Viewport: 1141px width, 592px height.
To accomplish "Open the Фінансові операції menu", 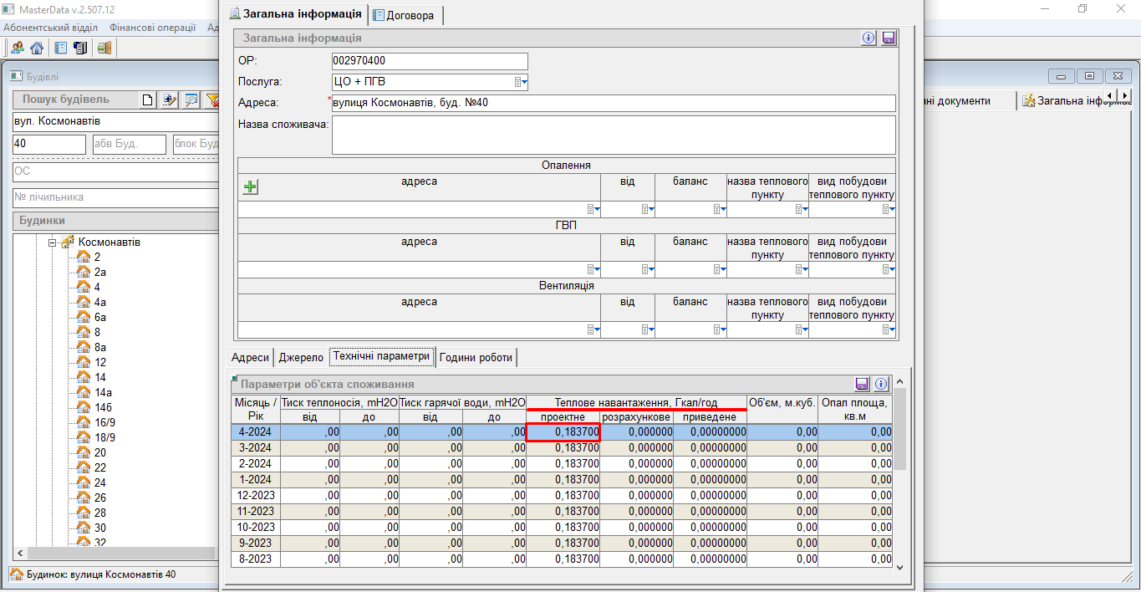I will pyautogui.click(x=152, y=28).
